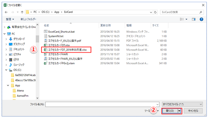
Task: Sort by the 名前 column header
Action: point(46,26)
